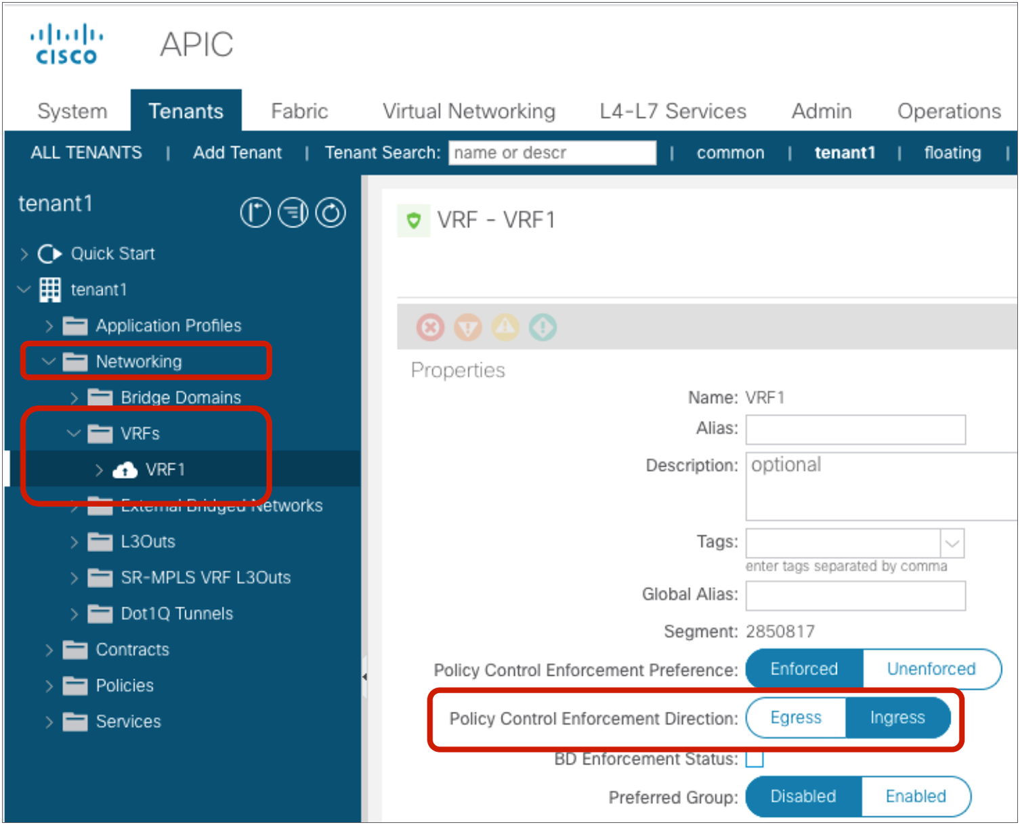
Task: Click the VRF1 cloud icon in tree
Action: click(125, 470)
